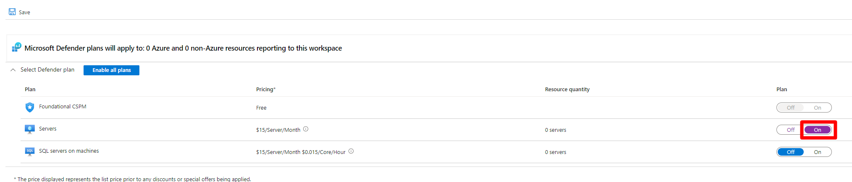Toggle Foundational CSPM plan to Off
Viewport: 852px width, 182px height.
[790, 108]
